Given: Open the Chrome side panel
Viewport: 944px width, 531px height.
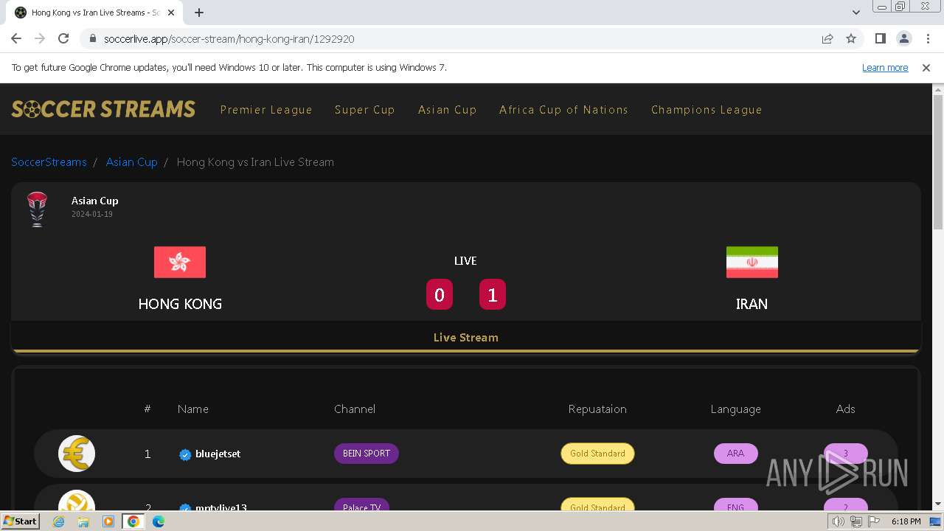Looking at the screenshot, I should [x=880, y=39].
